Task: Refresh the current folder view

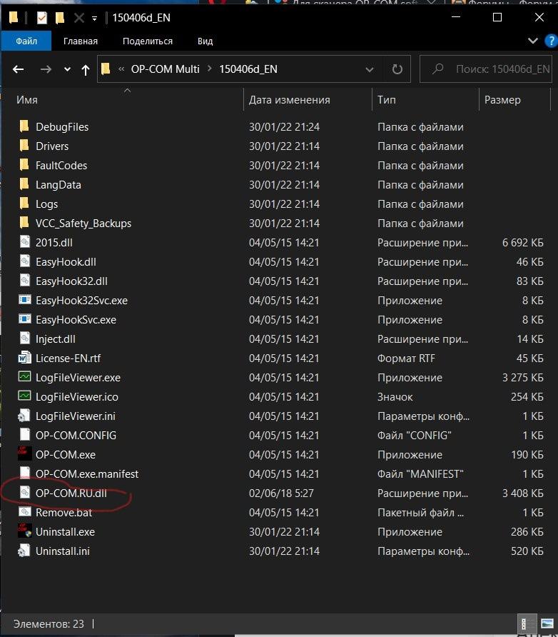Action: tap(397, 69)
